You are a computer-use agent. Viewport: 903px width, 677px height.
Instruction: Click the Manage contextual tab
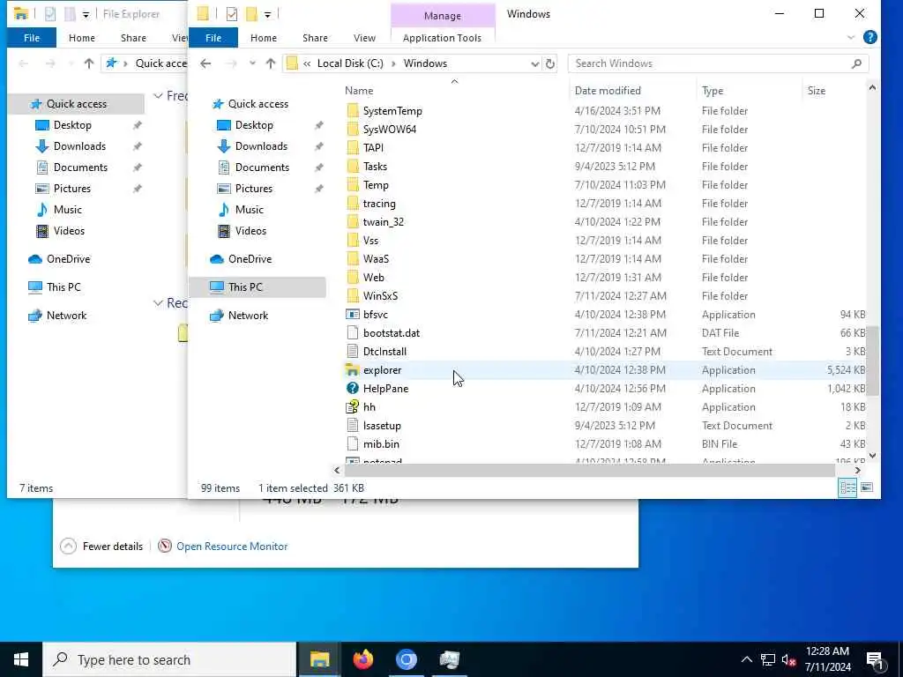click(443, 16)
